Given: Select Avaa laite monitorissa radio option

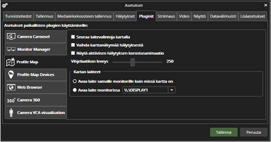Looking at the screenshot, I should coord(75,90).
